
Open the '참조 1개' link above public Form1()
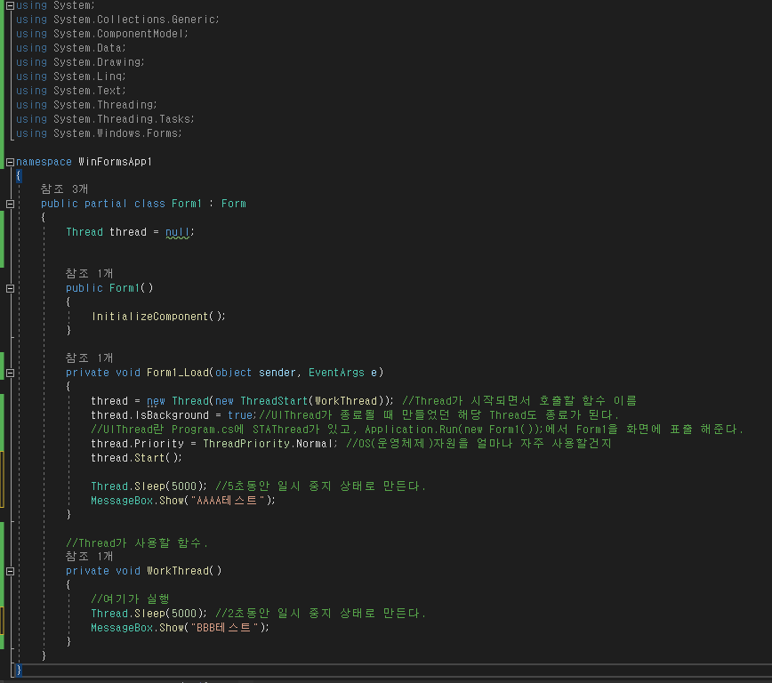click(x=90, y=274)
